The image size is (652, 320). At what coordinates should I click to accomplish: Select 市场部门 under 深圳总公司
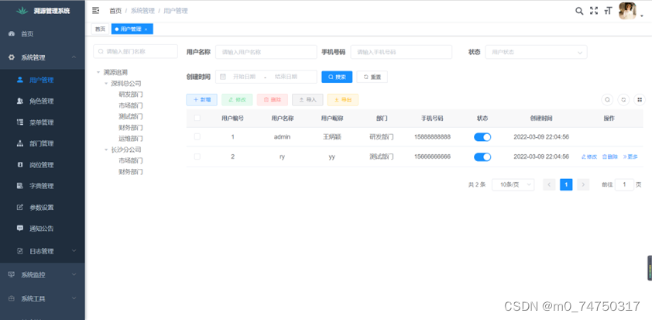coord(131,105)
